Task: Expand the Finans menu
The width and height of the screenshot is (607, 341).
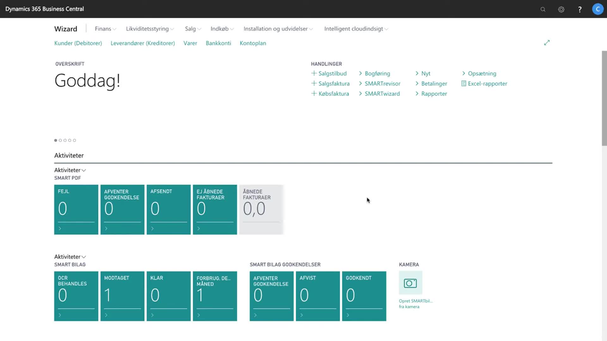Action: pos(106,29)
